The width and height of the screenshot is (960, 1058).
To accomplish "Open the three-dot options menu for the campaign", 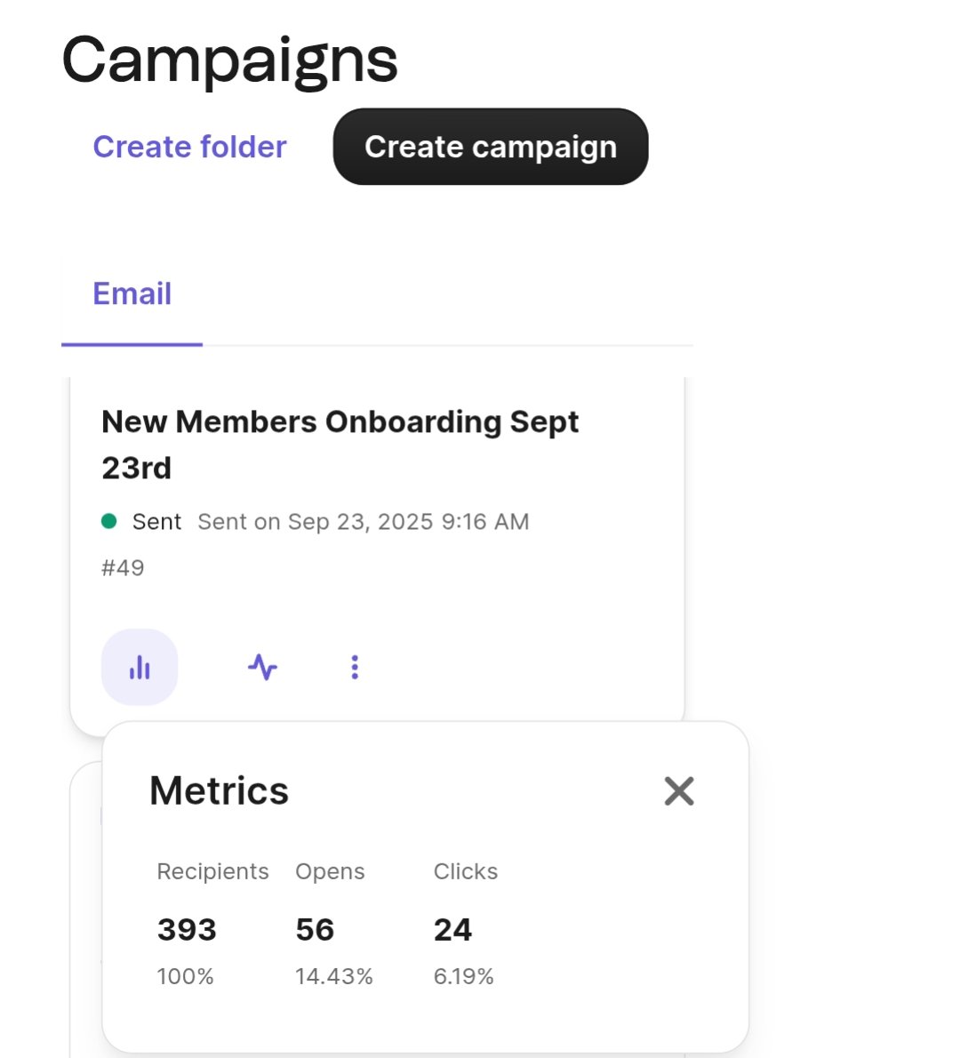I will coord(354,667).
